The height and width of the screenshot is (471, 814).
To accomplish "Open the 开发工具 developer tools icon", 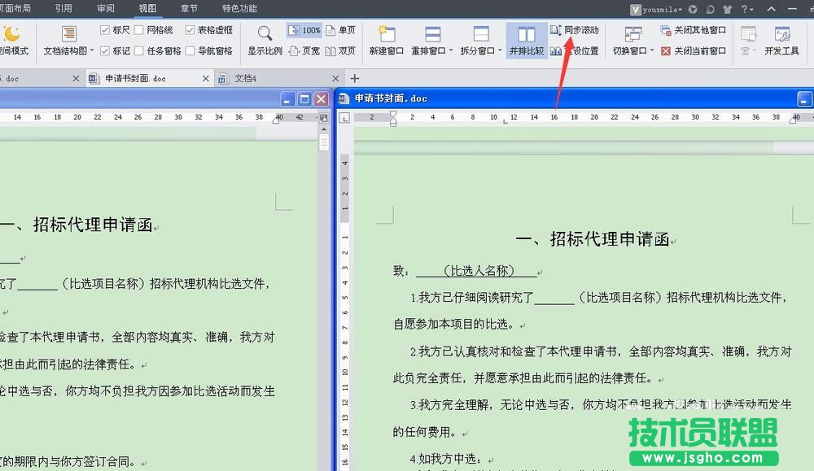I will coord(782,41).
